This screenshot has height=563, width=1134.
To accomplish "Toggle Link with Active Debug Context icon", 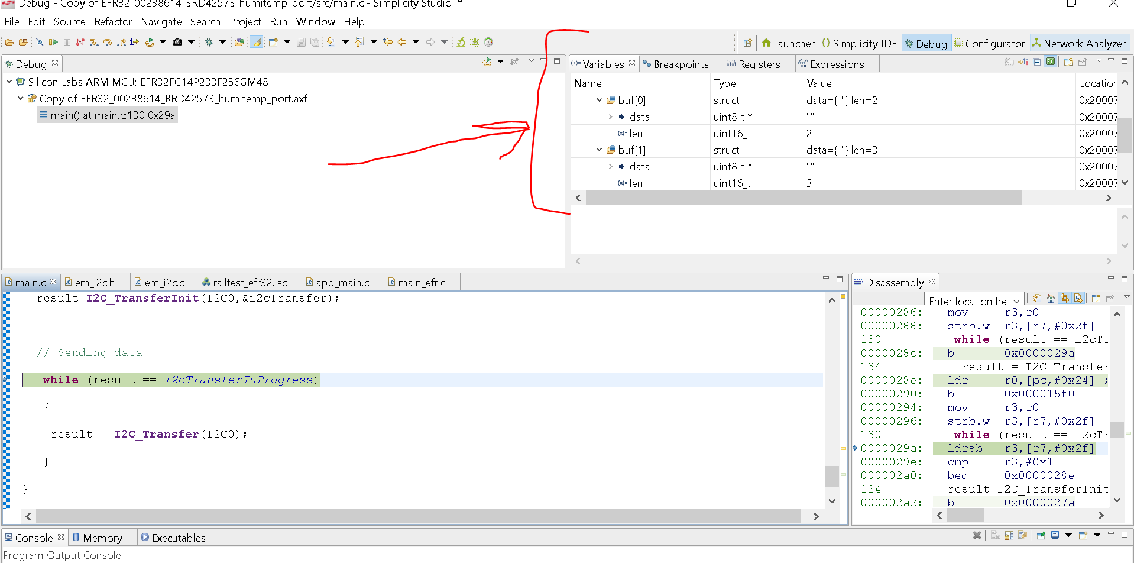I will [1065, 298].
